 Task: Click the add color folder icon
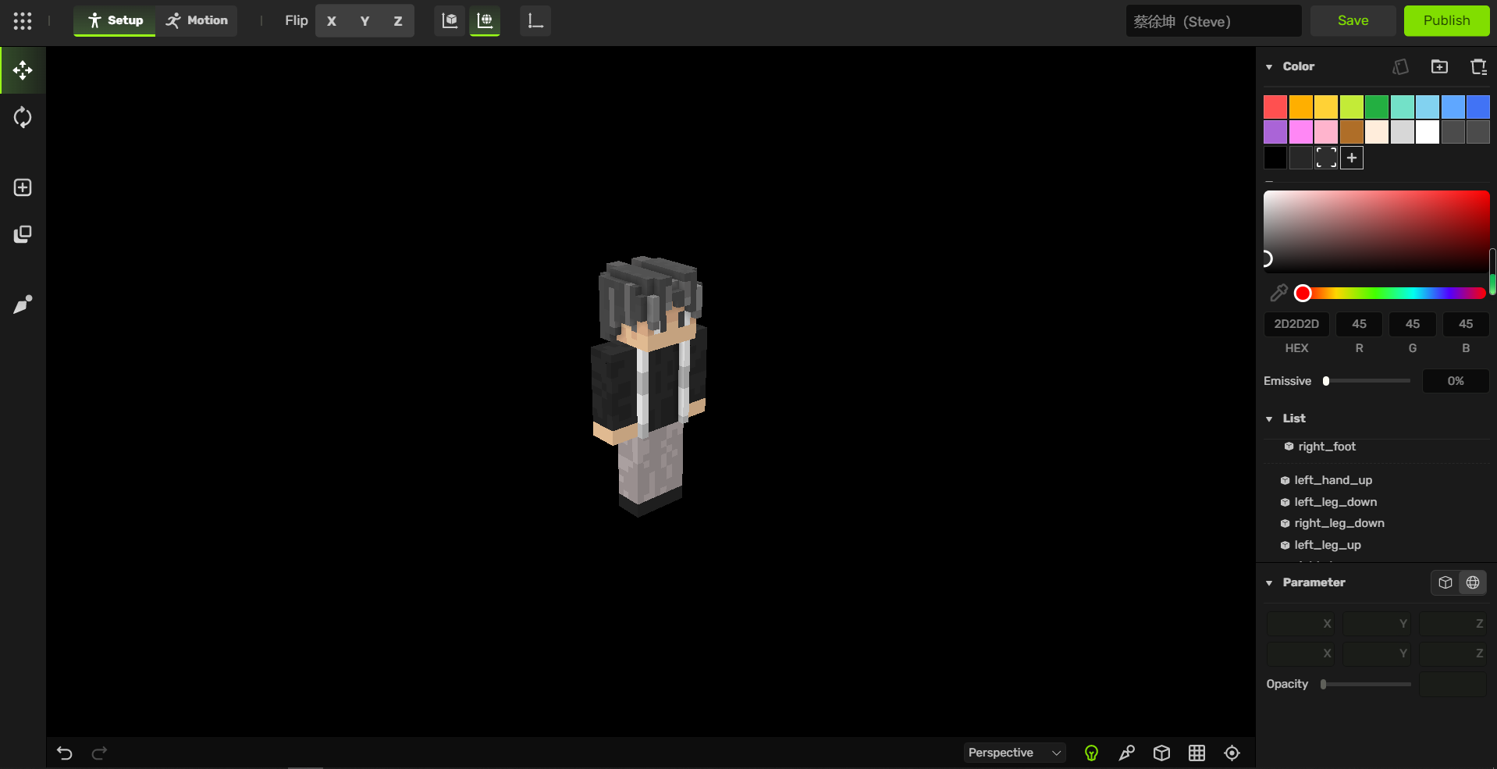click(1439, 67)
